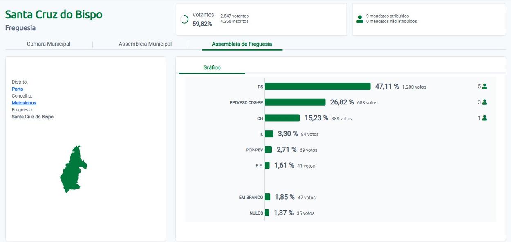Open the Porto district link

pyautogui.click(x=18, y=89)
